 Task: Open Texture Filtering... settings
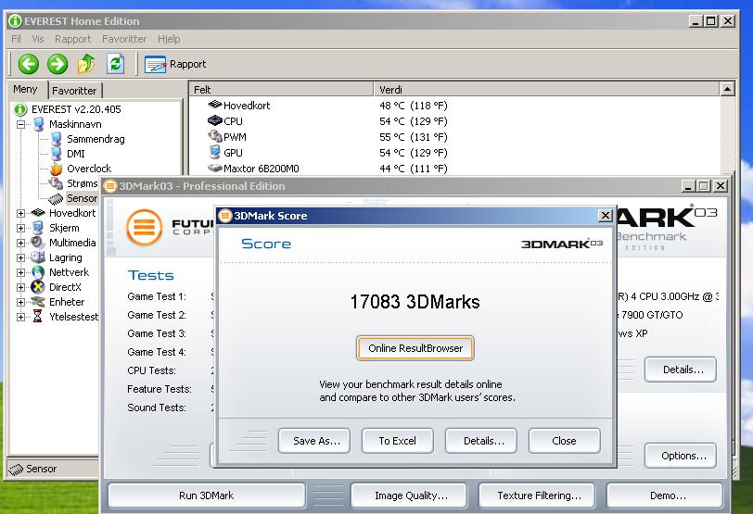tap(537, 495)
